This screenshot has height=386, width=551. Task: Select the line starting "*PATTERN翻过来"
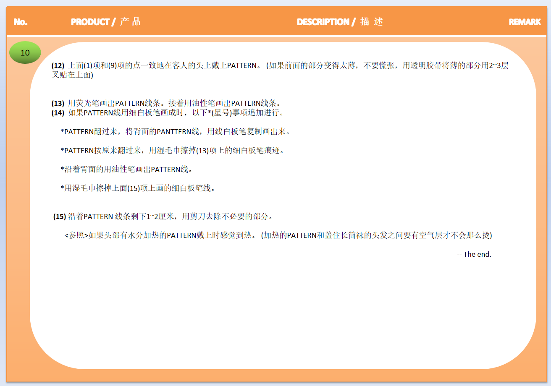[x=176, y=132]
